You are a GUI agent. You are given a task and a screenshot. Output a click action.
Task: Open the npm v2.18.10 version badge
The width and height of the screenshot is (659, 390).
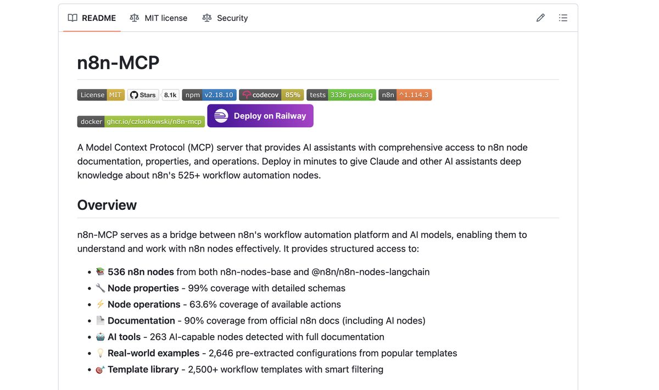209,94
